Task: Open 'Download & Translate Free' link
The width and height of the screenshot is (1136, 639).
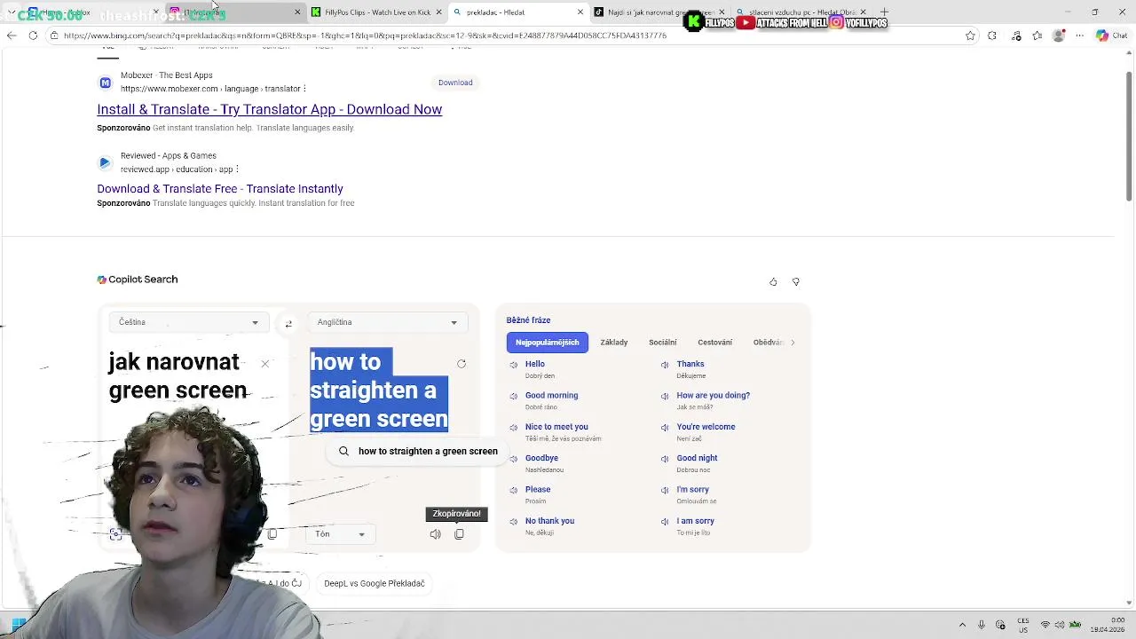Action: [220, 189]
